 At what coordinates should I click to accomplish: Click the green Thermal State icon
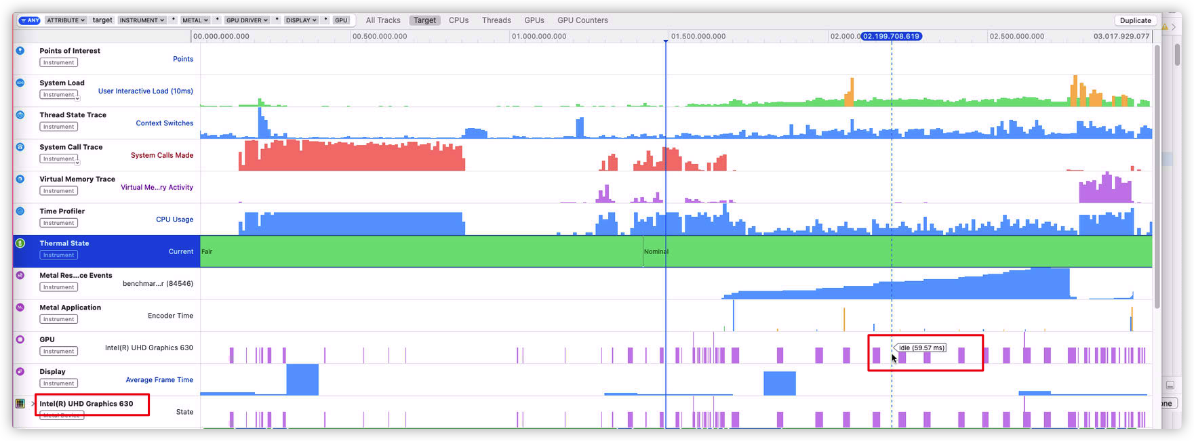click(x=20, y=243)
